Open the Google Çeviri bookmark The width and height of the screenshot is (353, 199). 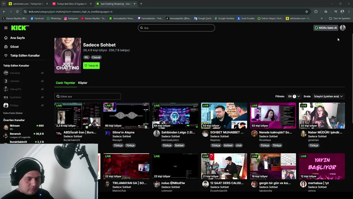tap(203, 19)
